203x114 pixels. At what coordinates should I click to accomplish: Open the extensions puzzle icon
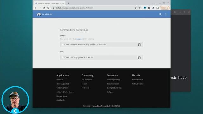149,8
